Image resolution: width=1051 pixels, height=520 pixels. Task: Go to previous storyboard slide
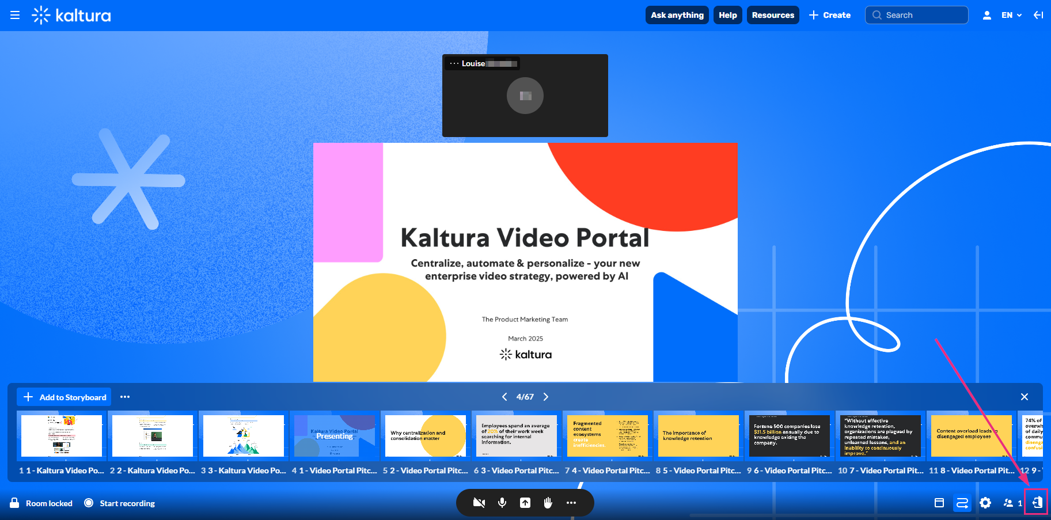pyautogui.click(x=504, y=397)
